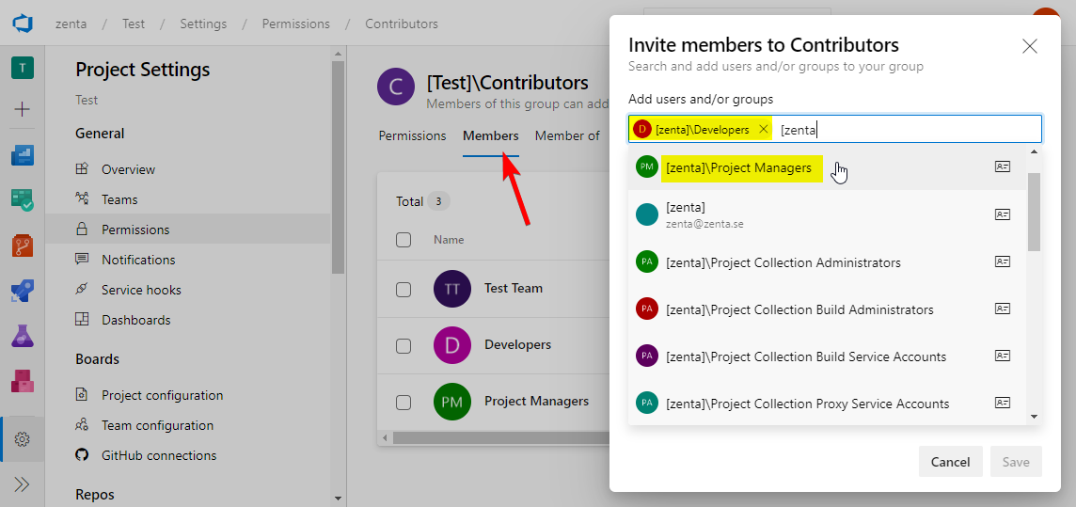Check the Developers row checkbox

[x=403, y=346]
